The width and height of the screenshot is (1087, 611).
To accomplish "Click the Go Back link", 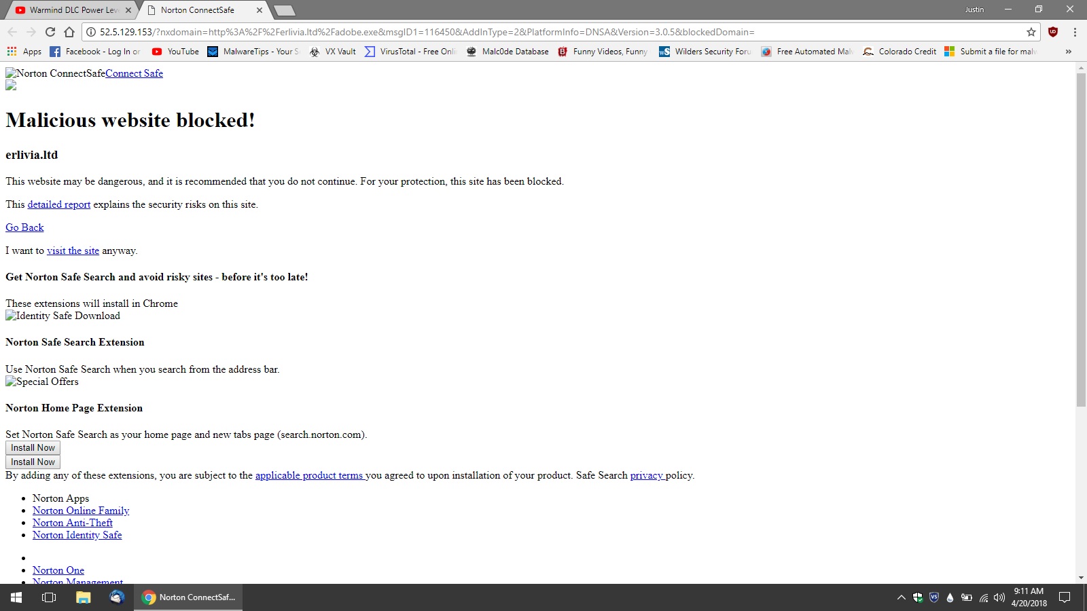I will (x=24, y=227).
